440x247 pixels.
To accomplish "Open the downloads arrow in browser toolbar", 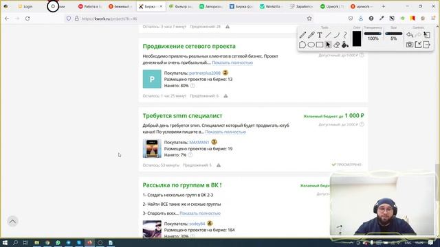I will [x=360, y=19].
